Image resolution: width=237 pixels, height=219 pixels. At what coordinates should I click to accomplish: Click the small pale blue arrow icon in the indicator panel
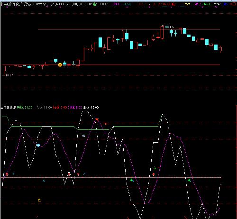84,136
